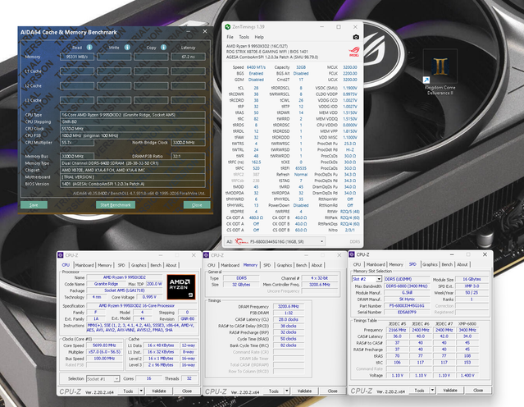
Task: Expand Tools dropdown arrow in middle CPU-Z
Action: point(287,391)
